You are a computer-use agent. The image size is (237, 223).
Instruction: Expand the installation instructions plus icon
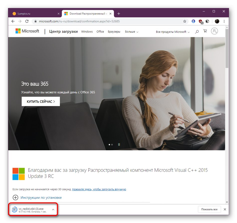15,197
